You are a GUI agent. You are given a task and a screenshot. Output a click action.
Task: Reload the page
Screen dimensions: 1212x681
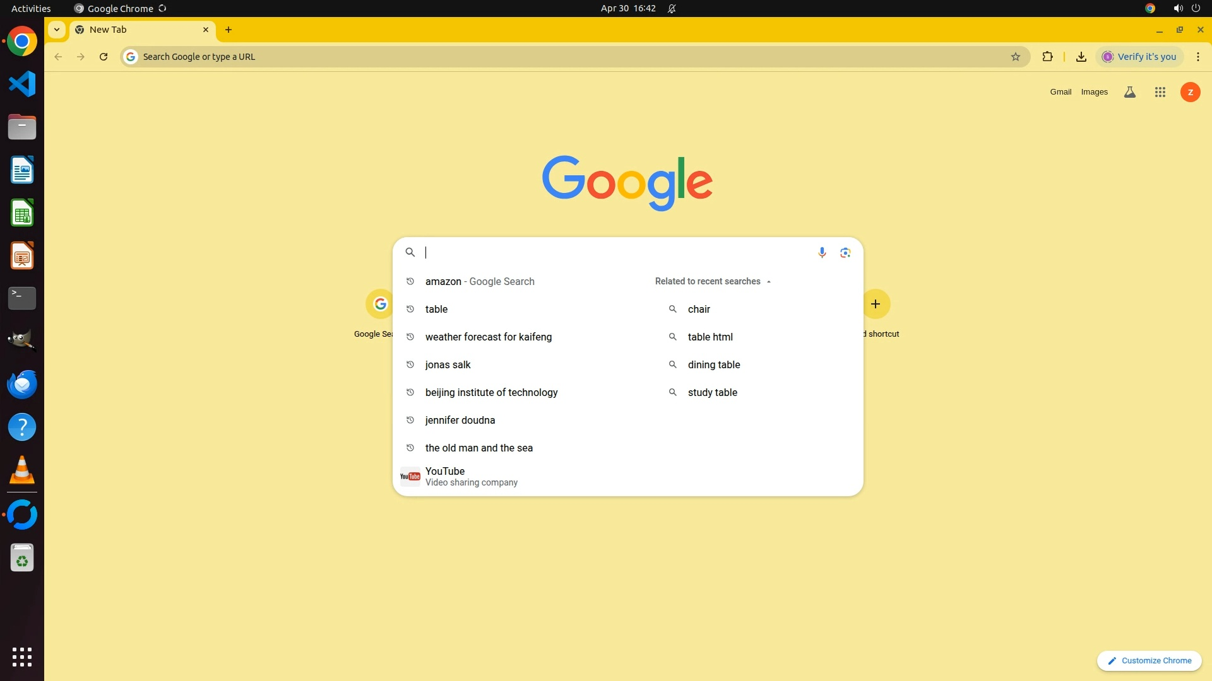click(104, 57)
